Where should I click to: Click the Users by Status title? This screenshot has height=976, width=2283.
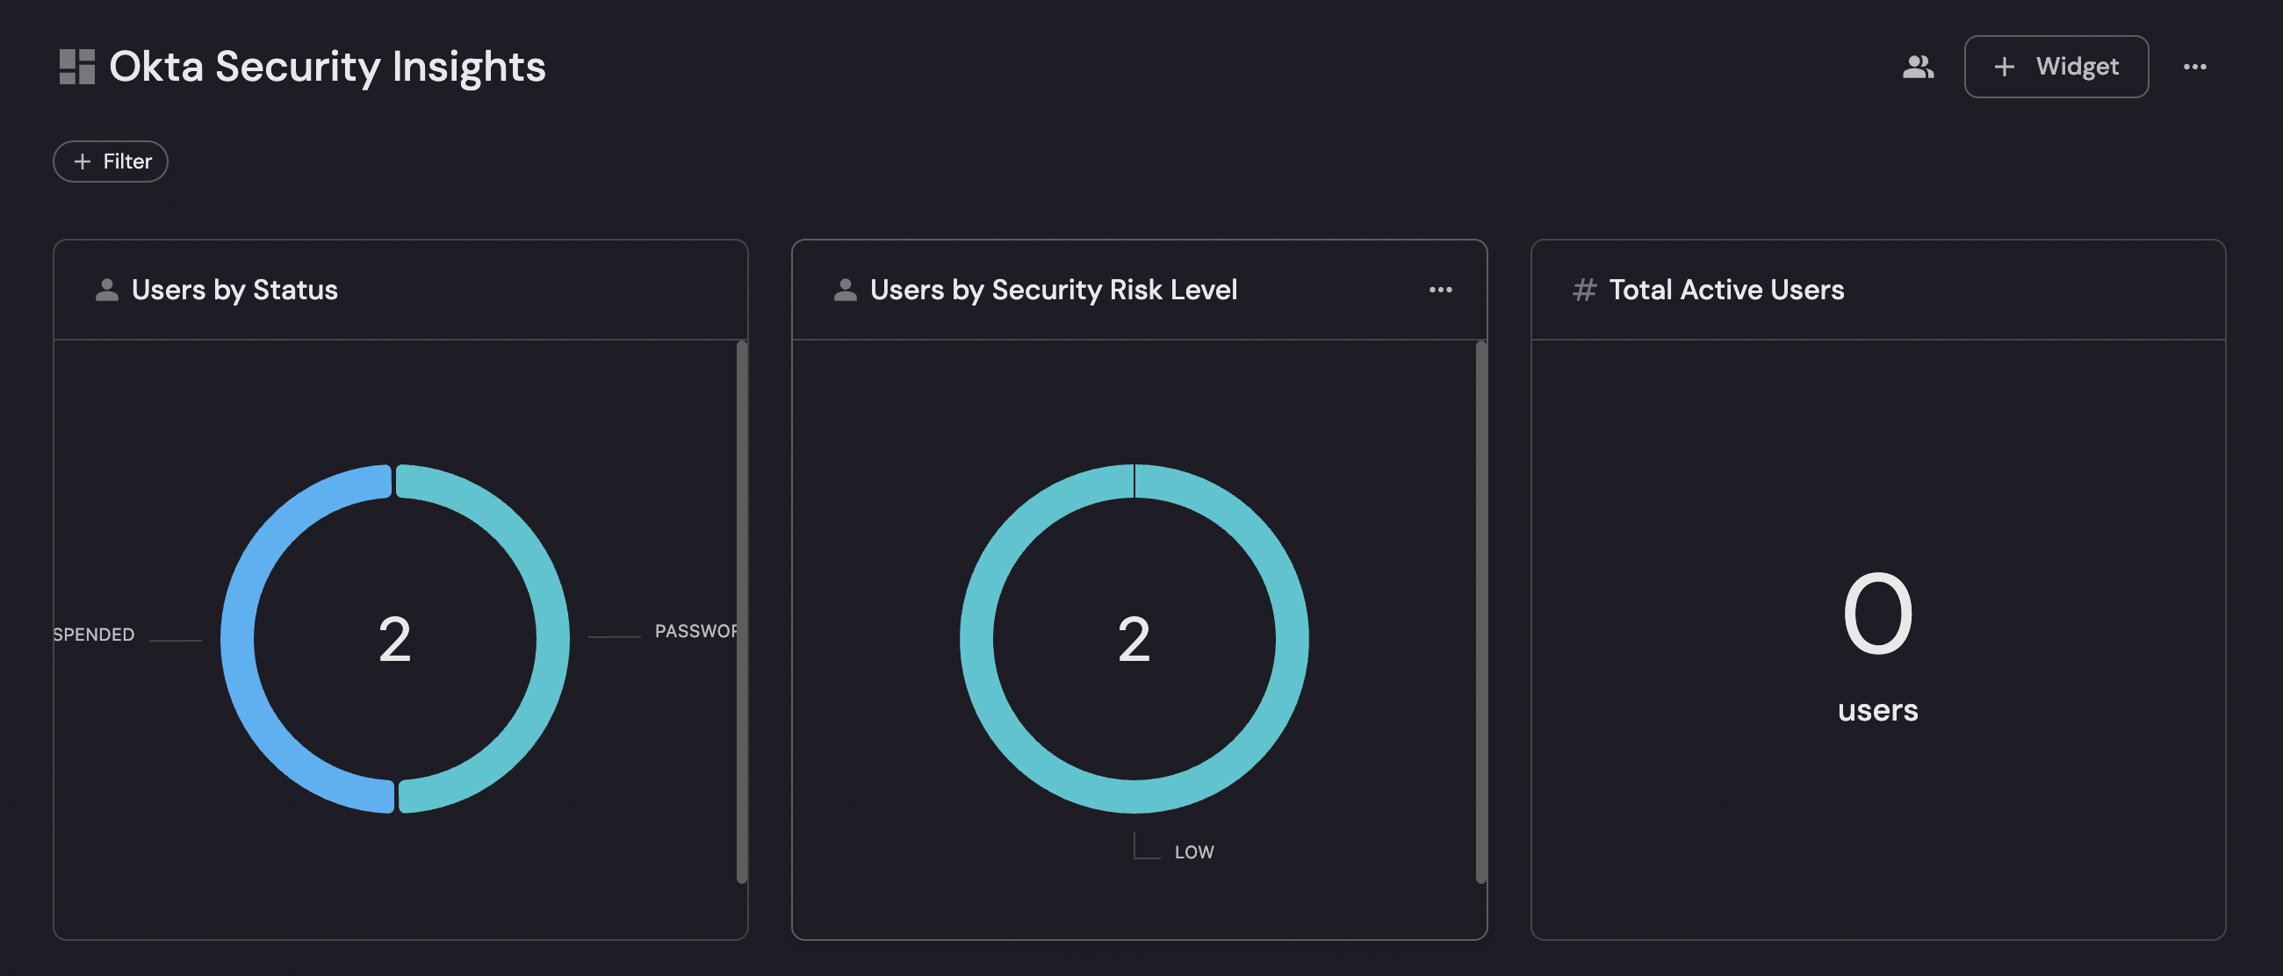234,290
